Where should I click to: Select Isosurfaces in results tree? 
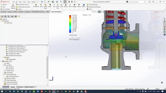9,73
